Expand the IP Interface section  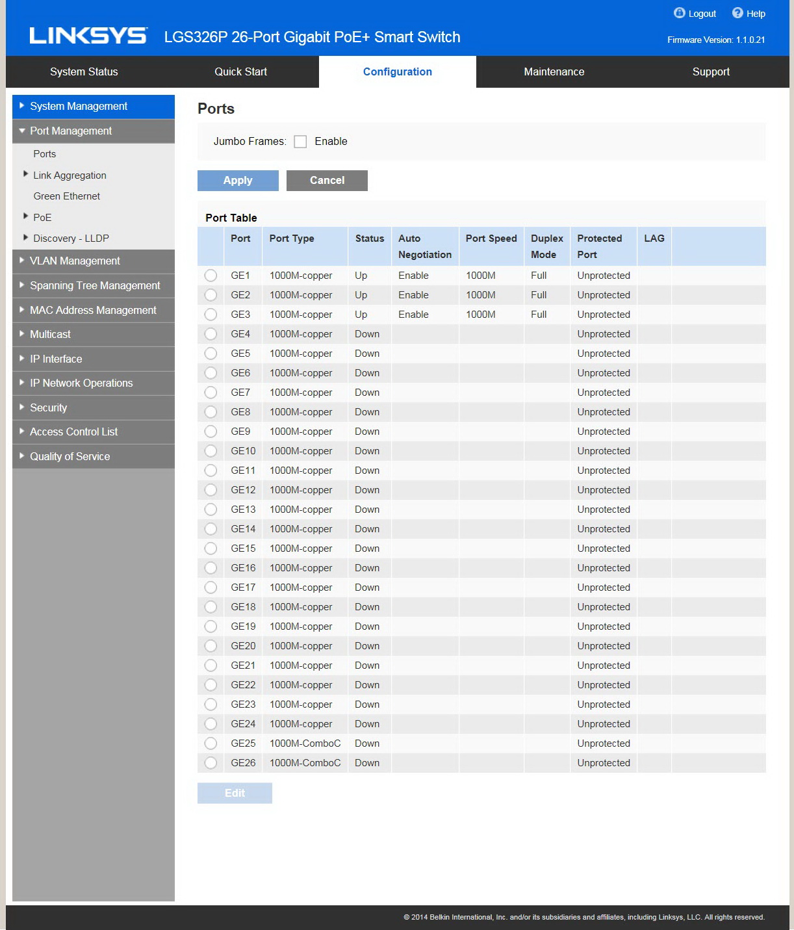(94, 359)
